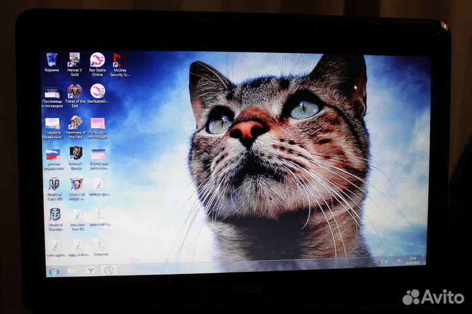The width and height of the screenshot is (472, 314).
Task: Launch Yandex Browser from the taskbar
Action: pos(91,270)
